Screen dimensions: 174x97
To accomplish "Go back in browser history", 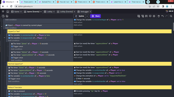I will (3, 7).
